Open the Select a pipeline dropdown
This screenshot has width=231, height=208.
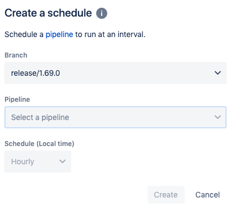pos(116,117)
